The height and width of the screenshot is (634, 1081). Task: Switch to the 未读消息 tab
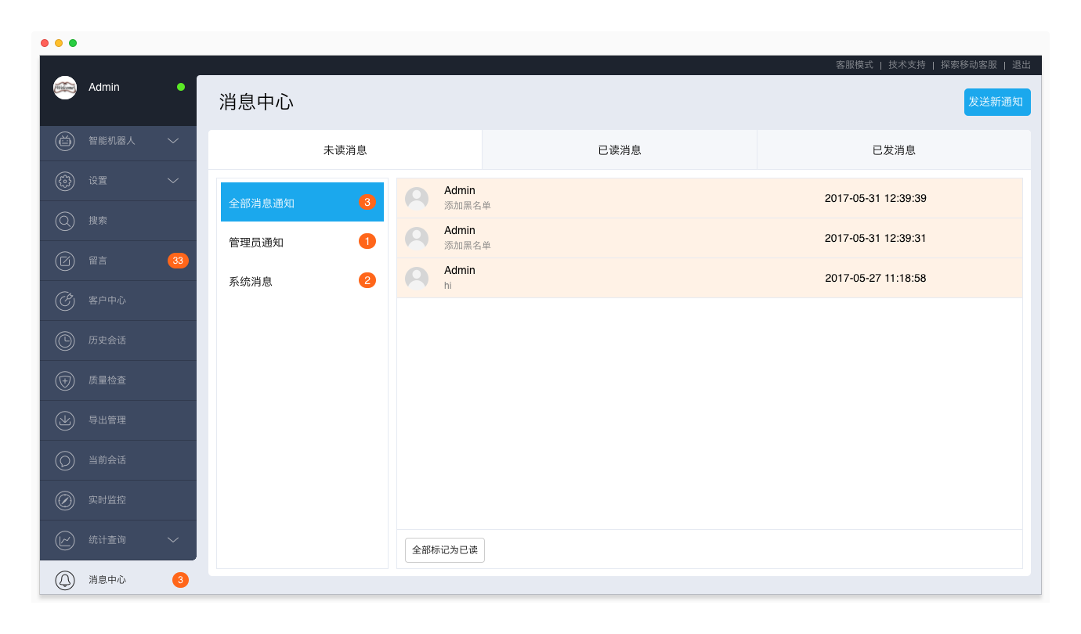(345, 150)
